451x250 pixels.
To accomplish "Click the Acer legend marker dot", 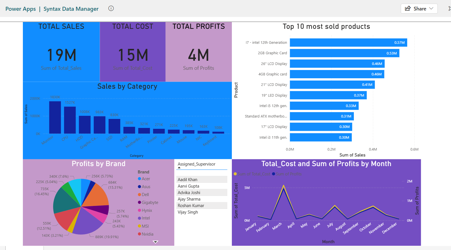I will click(140, 179).
